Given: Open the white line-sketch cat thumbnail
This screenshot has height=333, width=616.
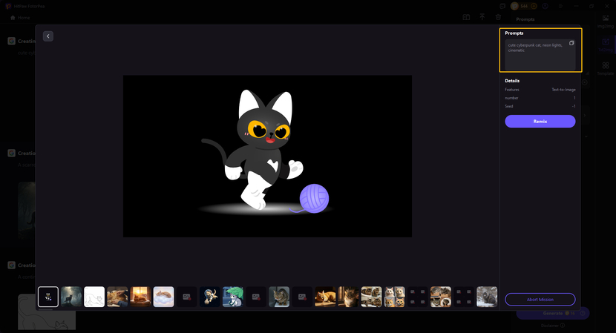Looking at the screenshot, I should [x=94, y=297].
